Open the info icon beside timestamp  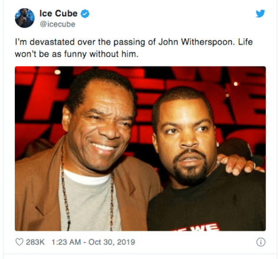pos(261,242)
